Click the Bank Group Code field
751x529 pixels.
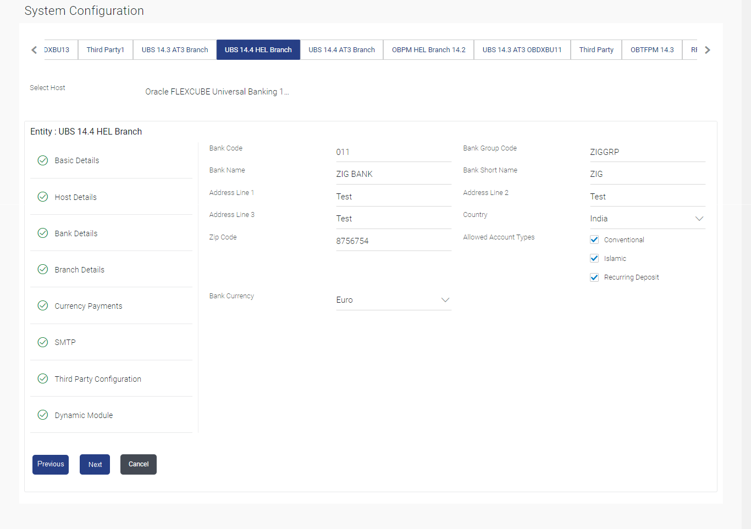point(647,152)
